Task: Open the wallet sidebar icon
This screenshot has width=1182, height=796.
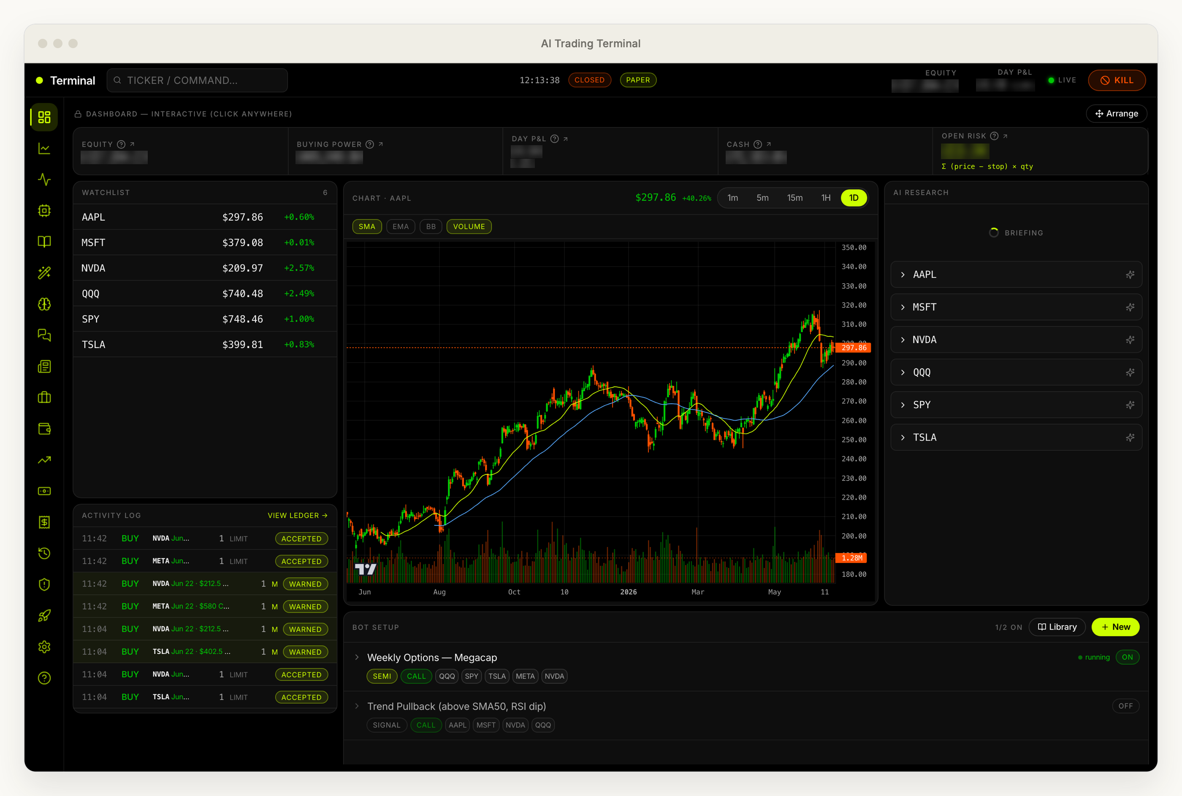Action: [x=44, y=428]
